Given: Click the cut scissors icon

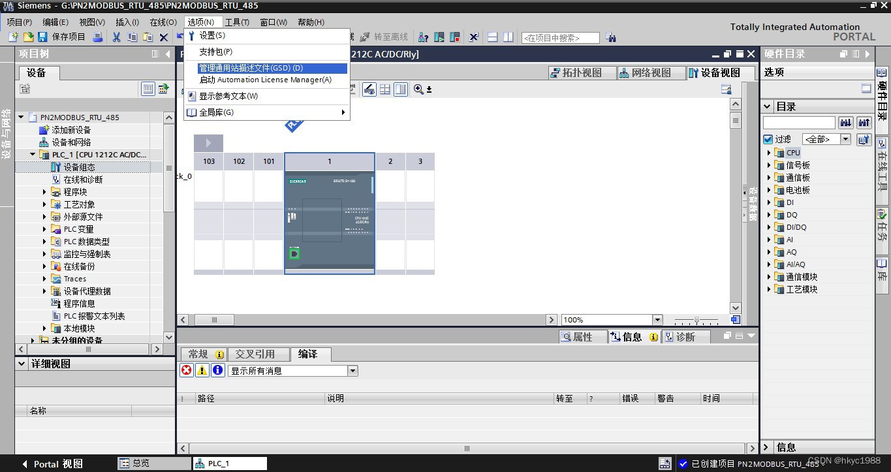Looking at the screenshot, I should point(116,37).
